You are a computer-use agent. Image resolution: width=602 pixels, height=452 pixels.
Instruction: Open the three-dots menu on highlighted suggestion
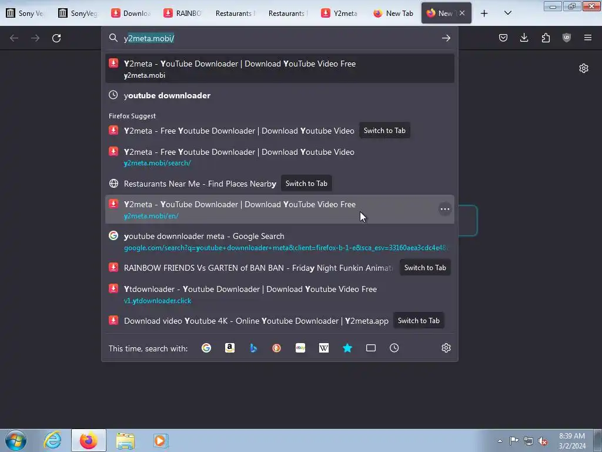tap(445, 209)
